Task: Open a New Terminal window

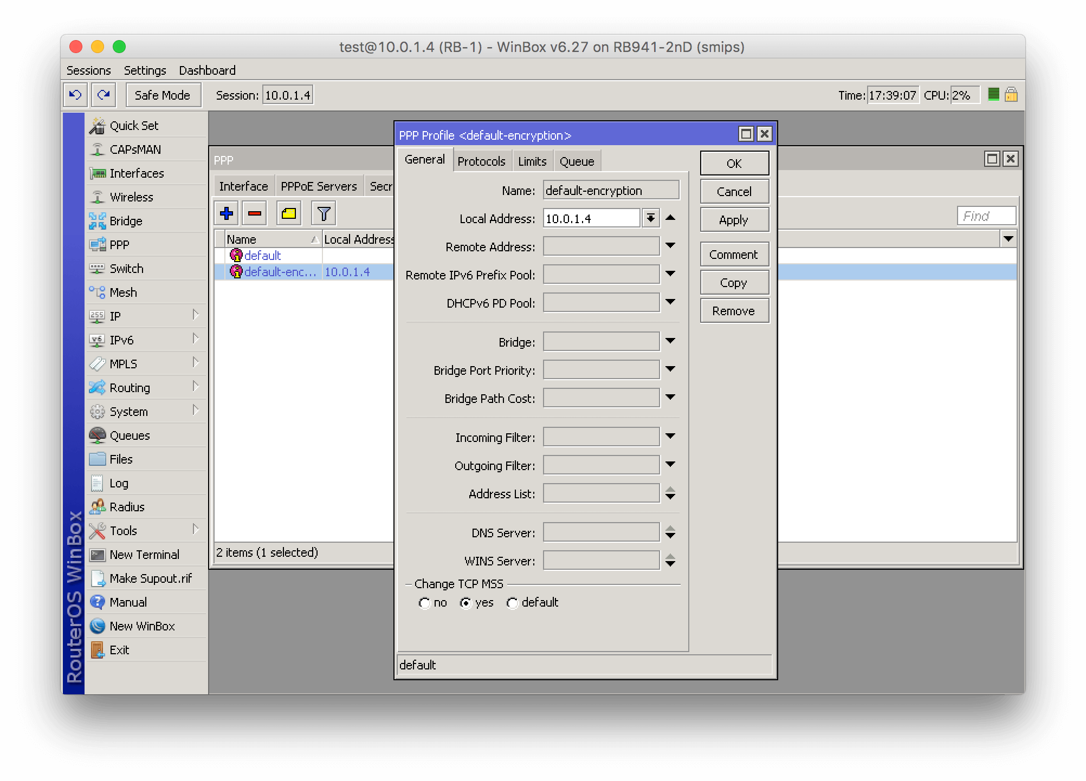Action: point(144,554)
